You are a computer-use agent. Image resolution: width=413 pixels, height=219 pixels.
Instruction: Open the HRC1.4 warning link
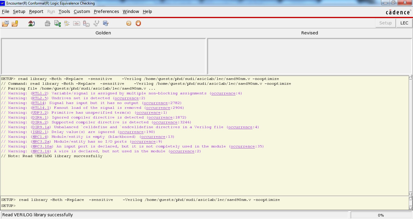40,137
